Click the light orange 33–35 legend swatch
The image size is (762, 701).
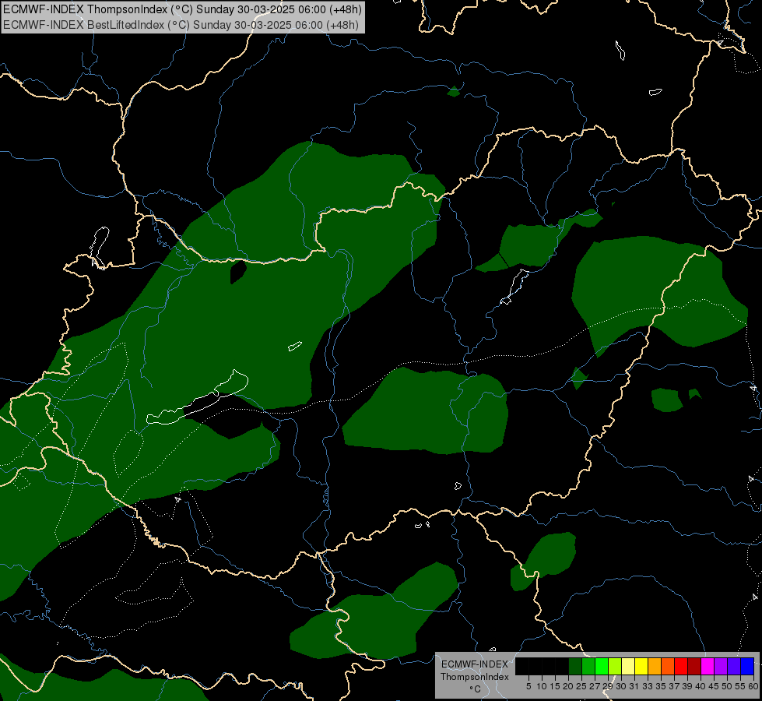(655, 666)
